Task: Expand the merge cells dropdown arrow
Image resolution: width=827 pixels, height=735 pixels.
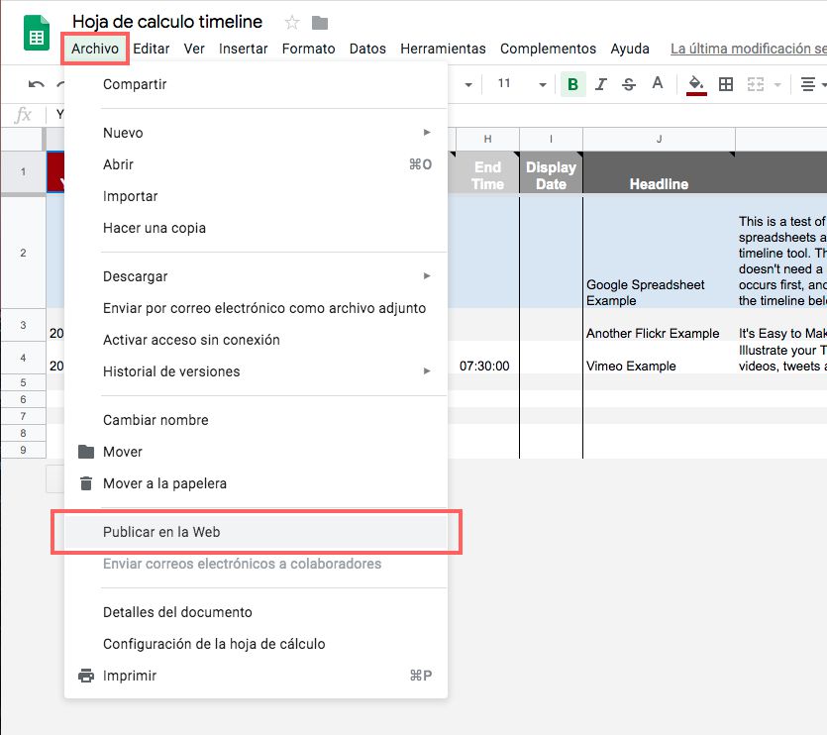Action: point(776,84)
